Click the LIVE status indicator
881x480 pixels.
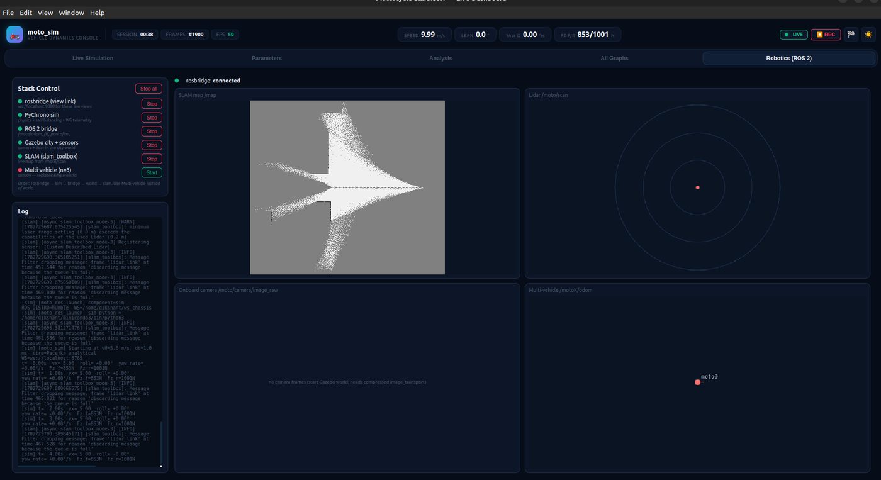pyautogui.click(x=794, y=35)
